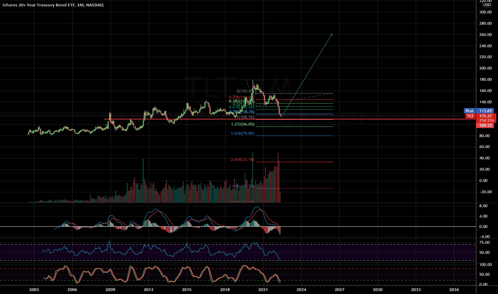Click the 2015 label on time axis
Screen dimensions: 498x294
pyautogui.click(x=187, y=290)
